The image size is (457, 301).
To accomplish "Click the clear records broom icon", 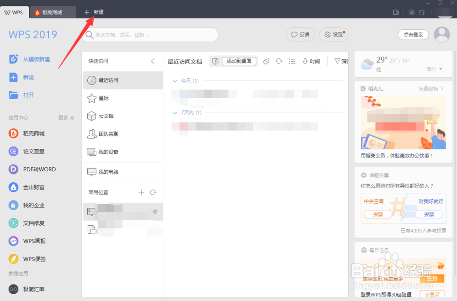I will coord(266,61).
